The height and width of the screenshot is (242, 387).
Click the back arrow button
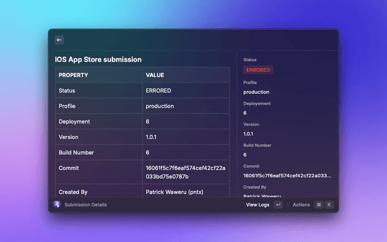tap(59, 40)
